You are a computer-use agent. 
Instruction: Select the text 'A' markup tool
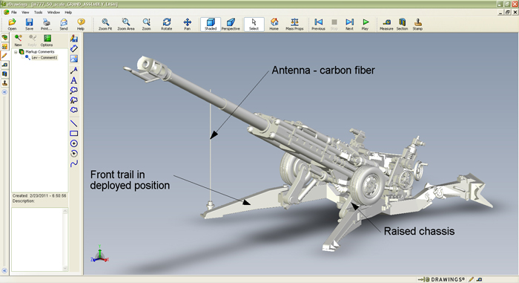(74, 80)
